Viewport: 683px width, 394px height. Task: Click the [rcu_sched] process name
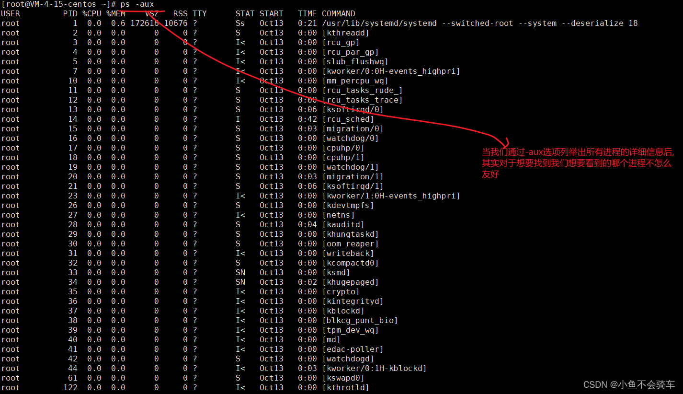[x=348, y=119]
